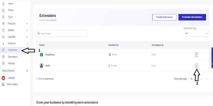Click the JioMart red sales channel icon
Viewport: 213px width, 106px height.
click(x=3, y=78)
